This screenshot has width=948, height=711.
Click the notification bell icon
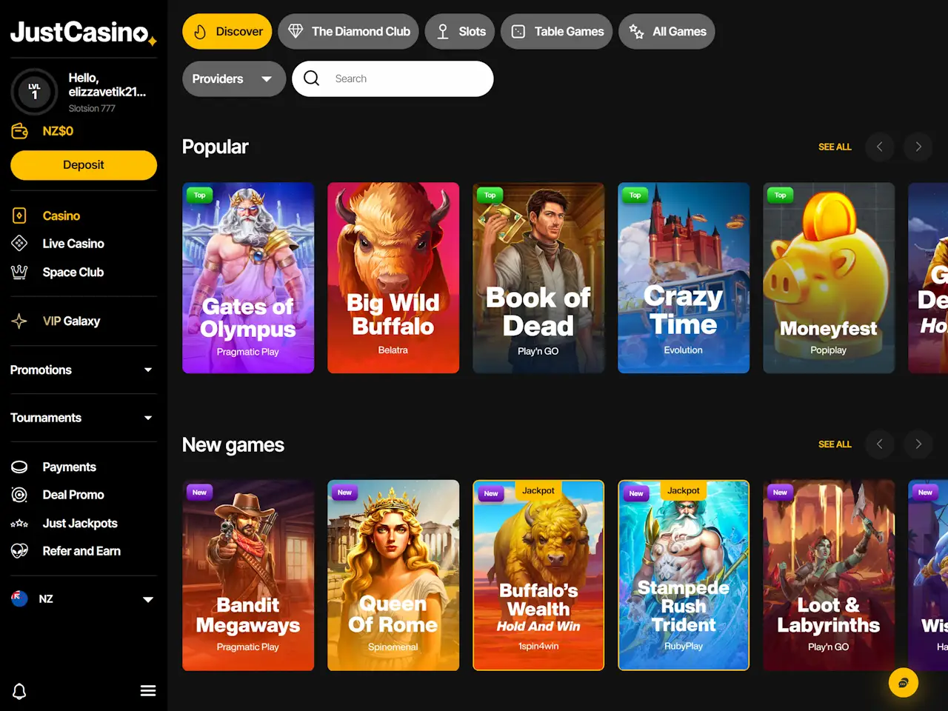(x=20, y=691)
